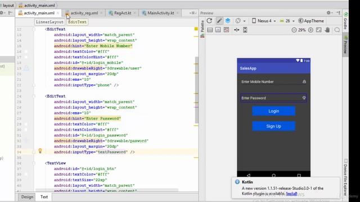Open the orientation dropdown arrow

(244, 21)
